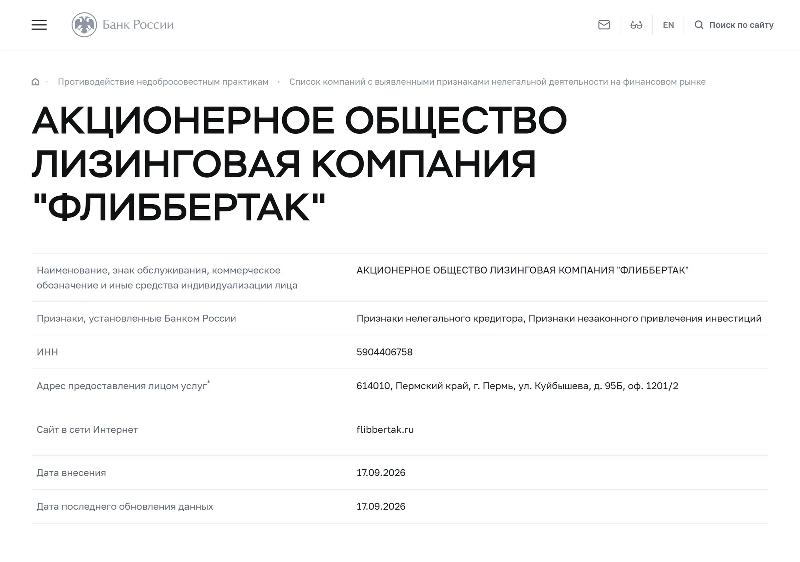Click the 'ИНН' row label
800x562 pixels.
click(47, 352)
